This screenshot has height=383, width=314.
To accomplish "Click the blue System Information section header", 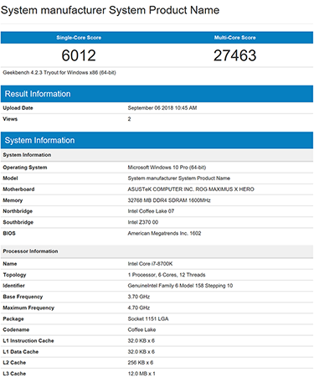I will point(157,140).
